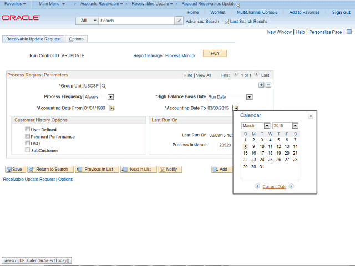Open the search scope All dropdown
Screen dimensions: 355x266
pos(87,21)
